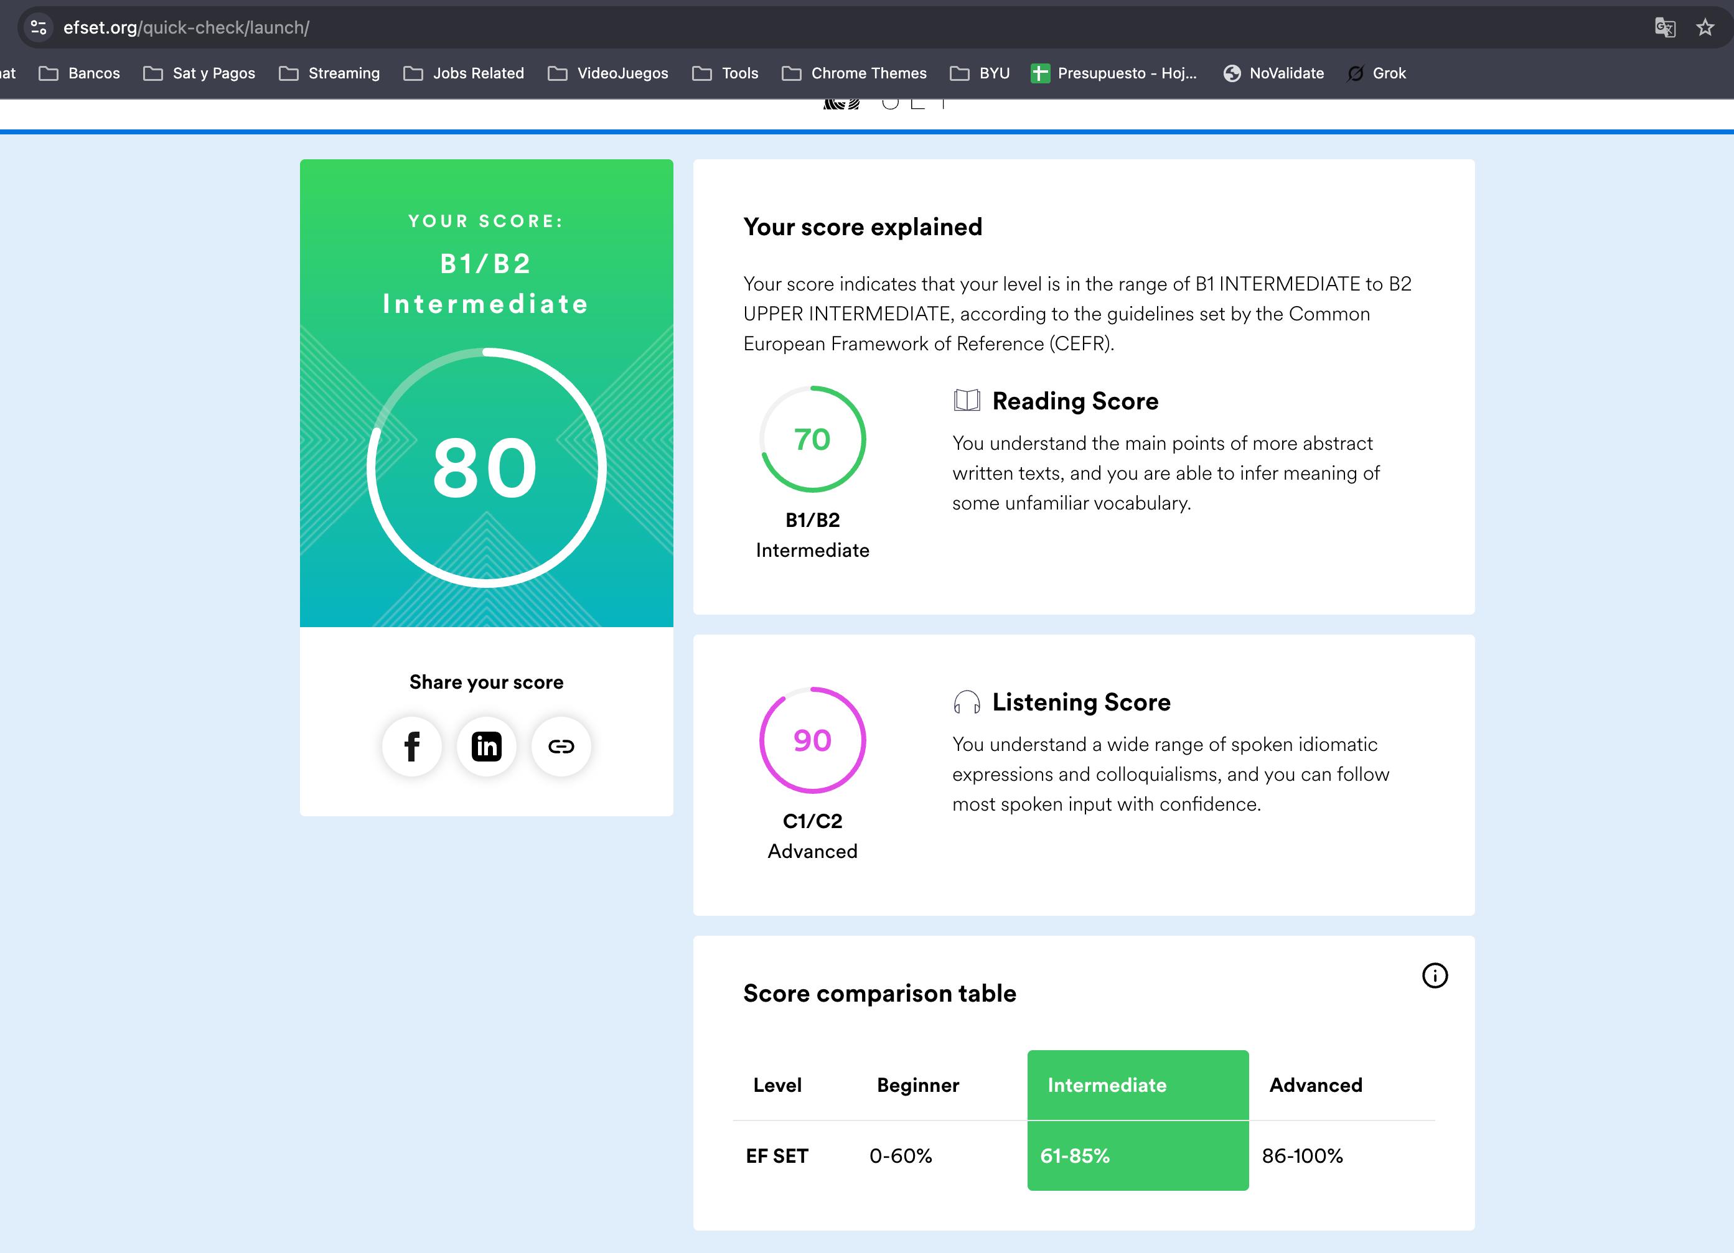Copy the score share link
The height and width of the screenshot is (1253, 1734).
tap(560, 747)
